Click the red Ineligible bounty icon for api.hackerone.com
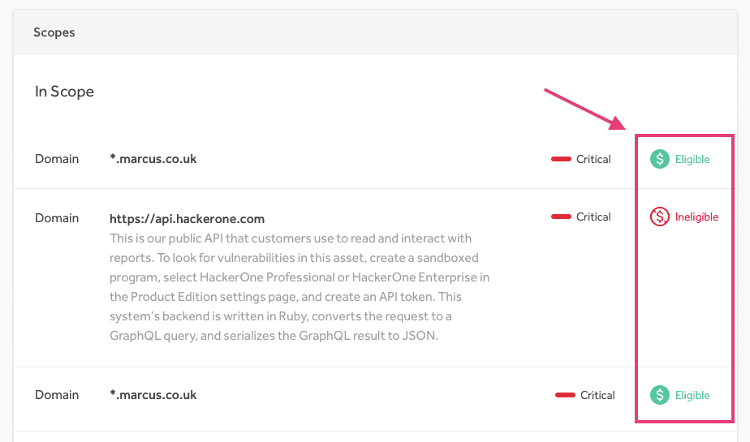Image resolution: width=750 pixels, height=442 pixels. click(x=660, y=217)
